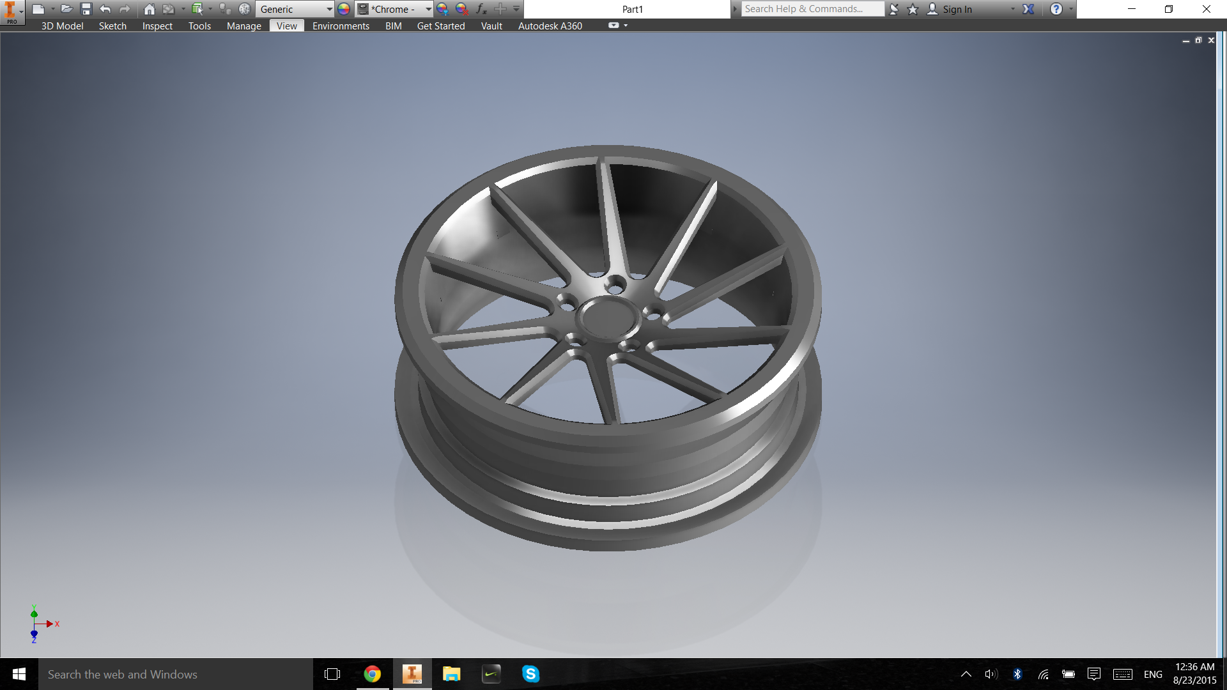Click the Undo arrow icon

pos(105,9)
